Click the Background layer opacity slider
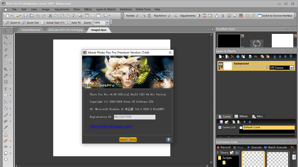Image resolution: width=298 pixels, height=167 pixels. click(x=250, y=67)
